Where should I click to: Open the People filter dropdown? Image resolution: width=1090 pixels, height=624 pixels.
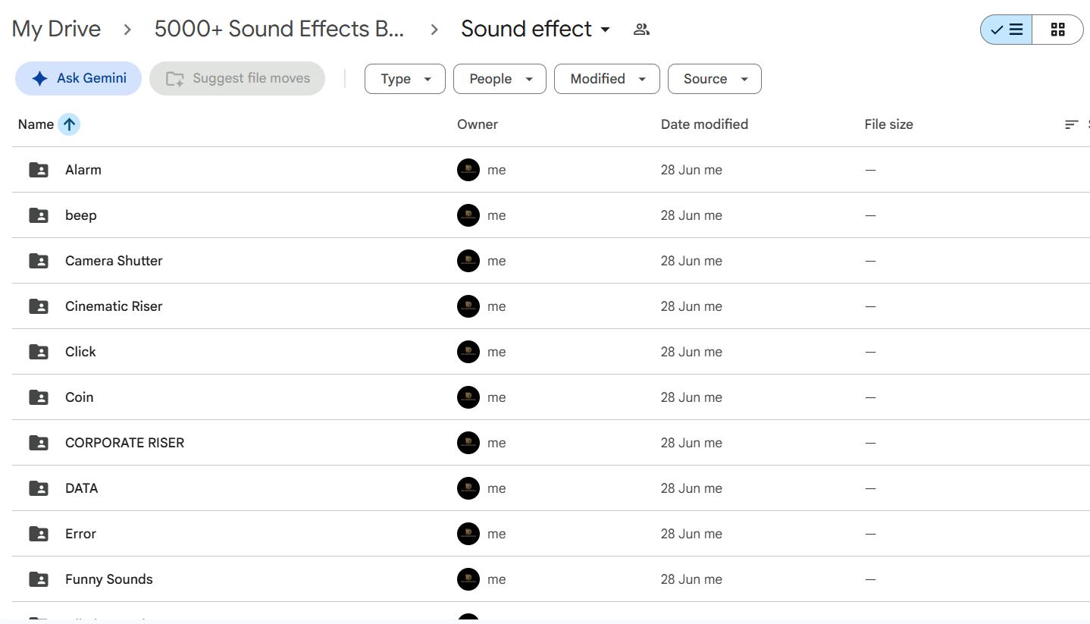[x=500, y=79]
